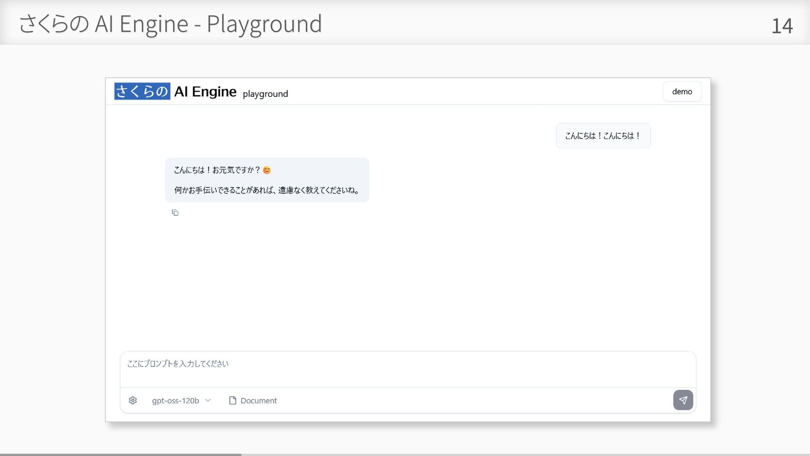The height and width of the screenshot is (456, 810).
Task: Click the AI Engine header title
Action: [x=205, y=92]
